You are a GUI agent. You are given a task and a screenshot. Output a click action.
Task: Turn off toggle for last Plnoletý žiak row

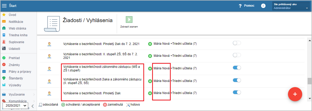pos(237,92)
